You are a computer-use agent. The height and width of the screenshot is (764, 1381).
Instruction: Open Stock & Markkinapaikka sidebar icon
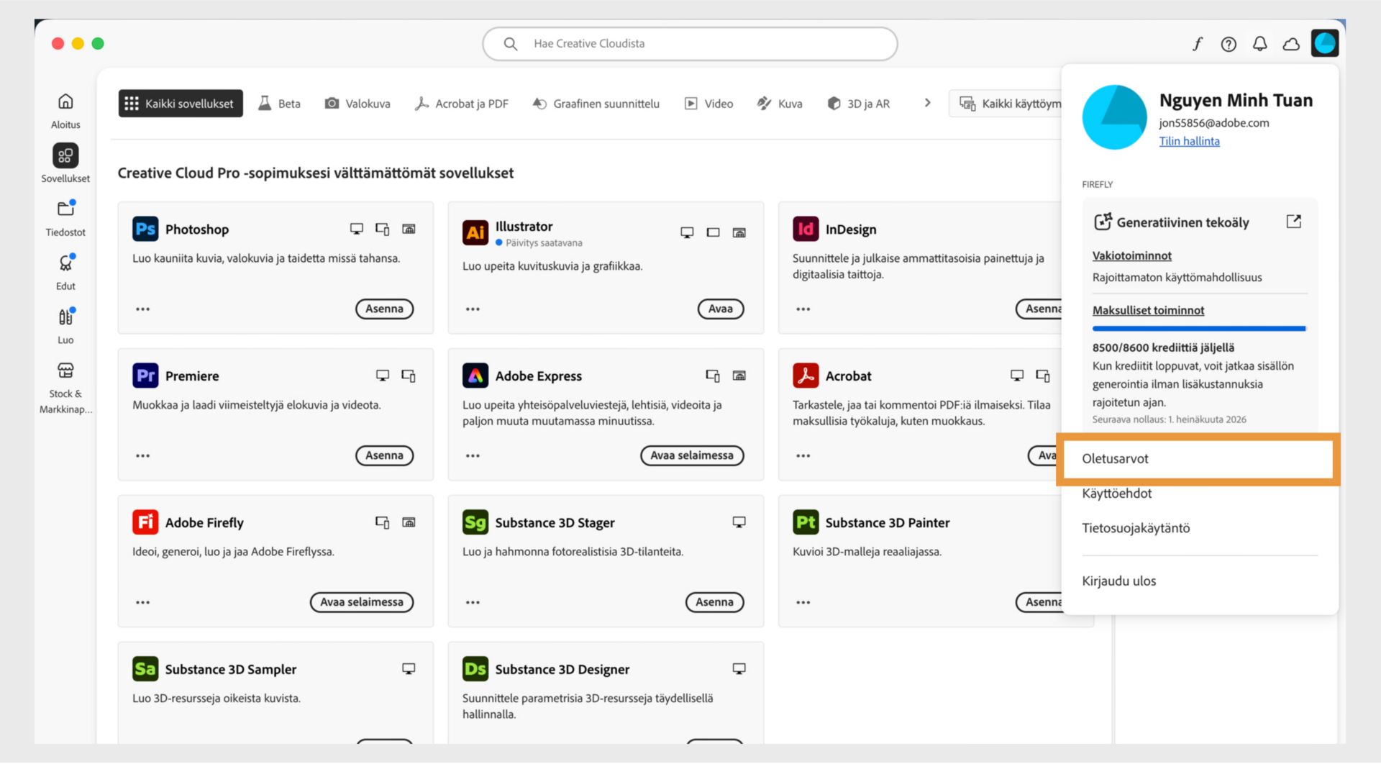[x=65, y=370]
